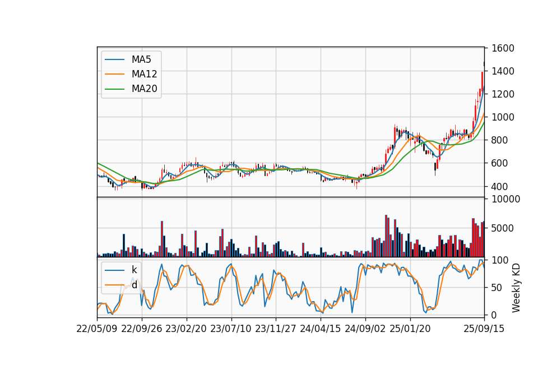Screen dimensions: 538x387
Task: Click the d legend label in KD panel
Action: coord(134,285)
